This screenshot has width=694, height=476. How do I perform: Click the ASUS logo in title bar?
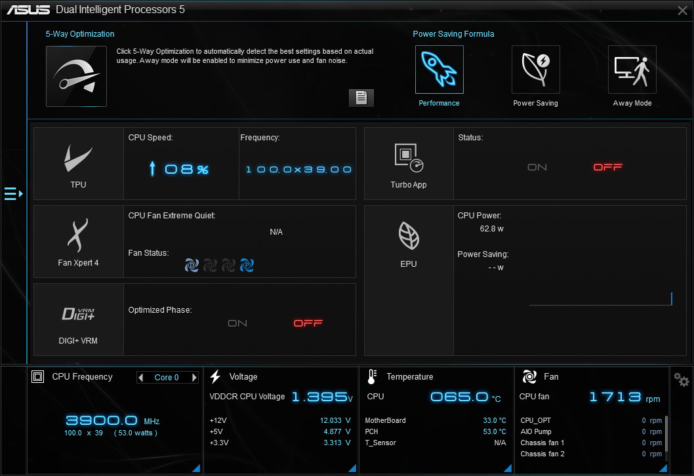(x=28, y=10)
